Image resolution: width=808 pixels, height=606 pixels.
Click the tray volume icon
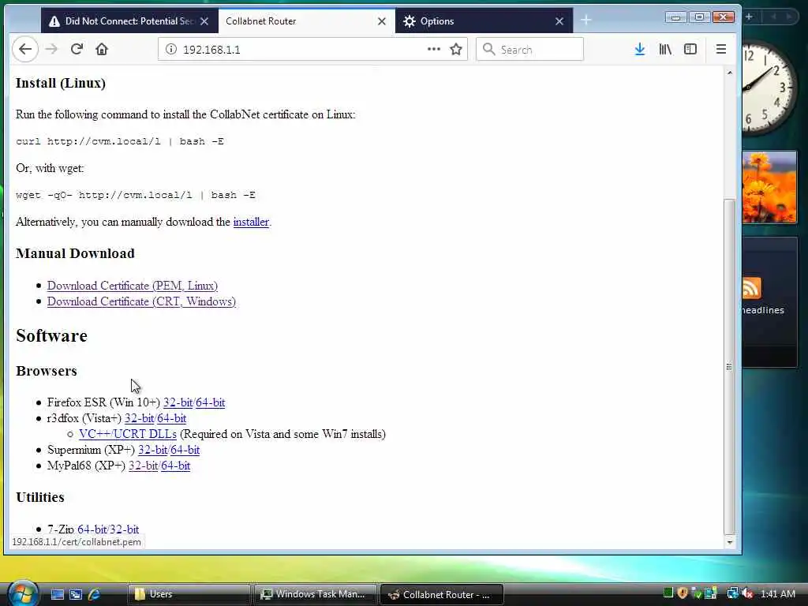point(748,593)
